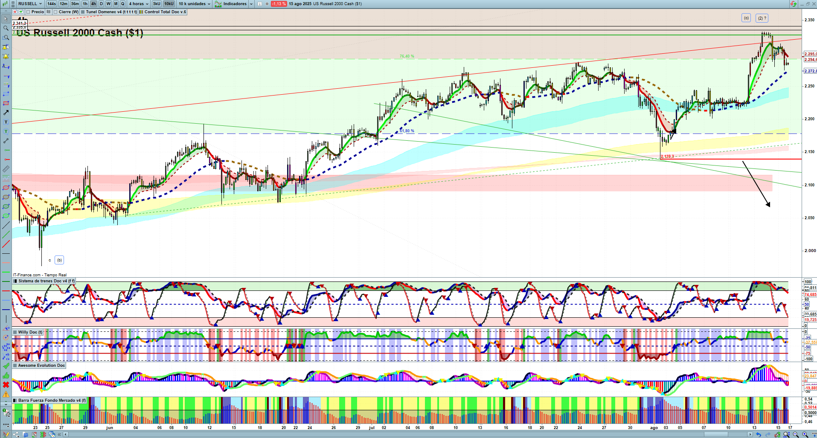The image size is (817, 438).
Task: Choose the blue rectangle drawing tool
Action: 6,94
